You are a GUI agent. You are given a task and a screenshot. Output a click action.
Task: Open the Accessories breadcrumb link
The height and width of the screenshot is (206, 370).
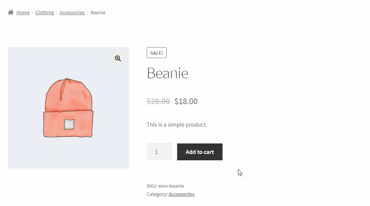[72, 12]
